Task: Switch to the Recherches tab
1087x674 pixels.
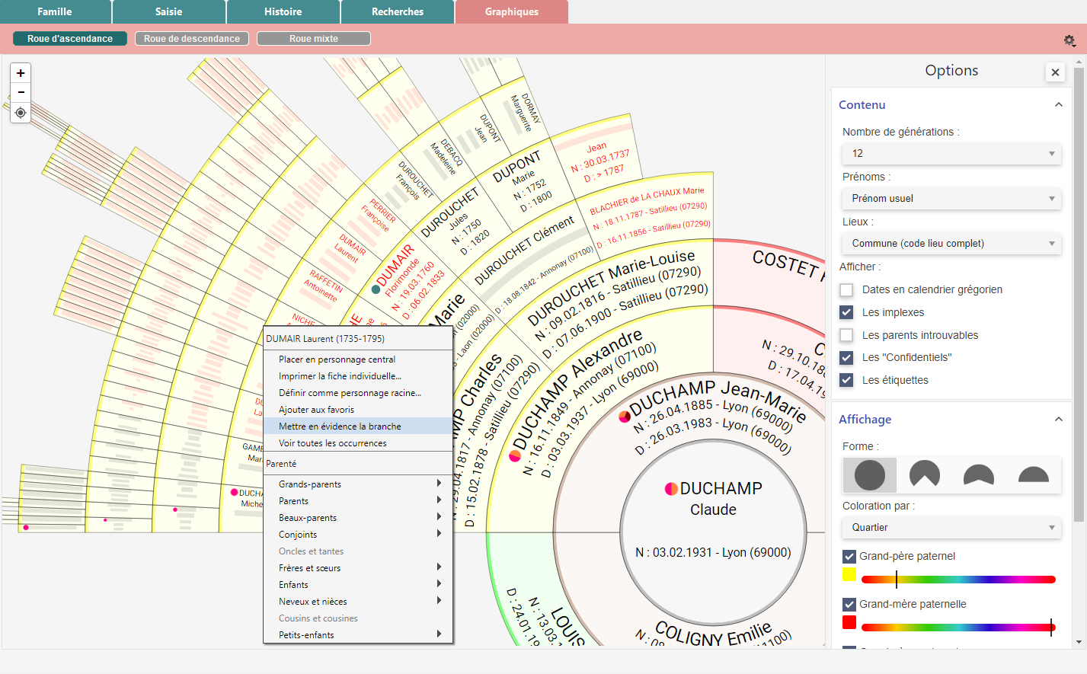Action: click(398, 11)
